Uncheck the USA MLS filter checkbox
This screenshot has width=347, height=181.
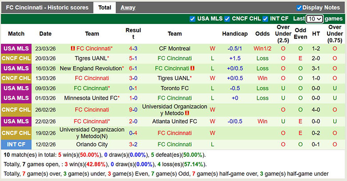tap(193, 19)
